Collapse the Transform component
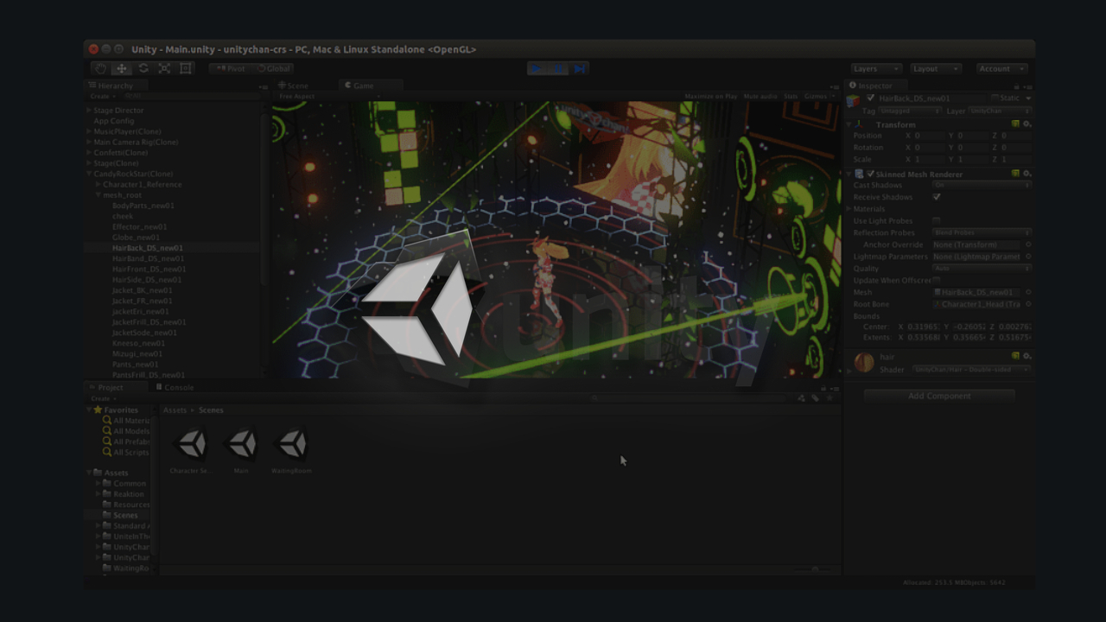This screenshot has height=622, width=1106. click(849, 124)
